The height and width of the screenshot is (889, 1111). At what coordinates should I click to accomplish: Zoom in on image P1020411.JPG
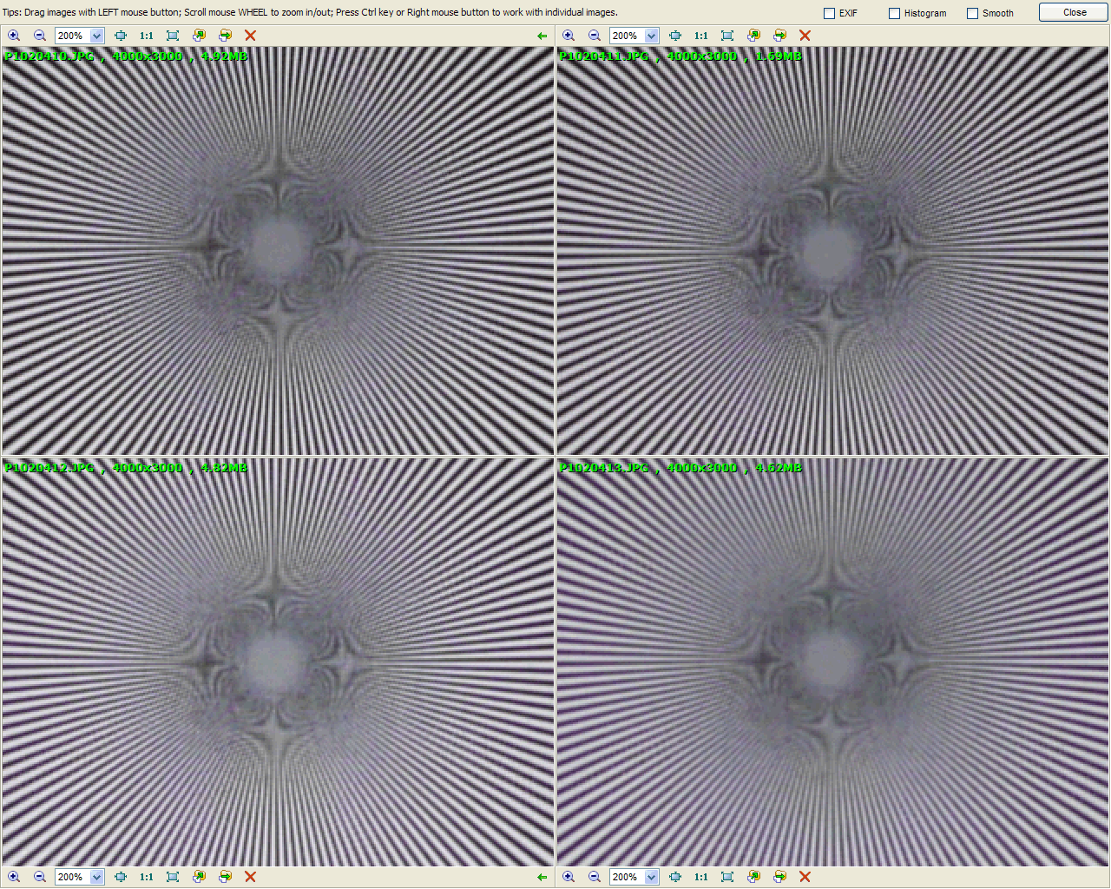click(x=569, y=36)
